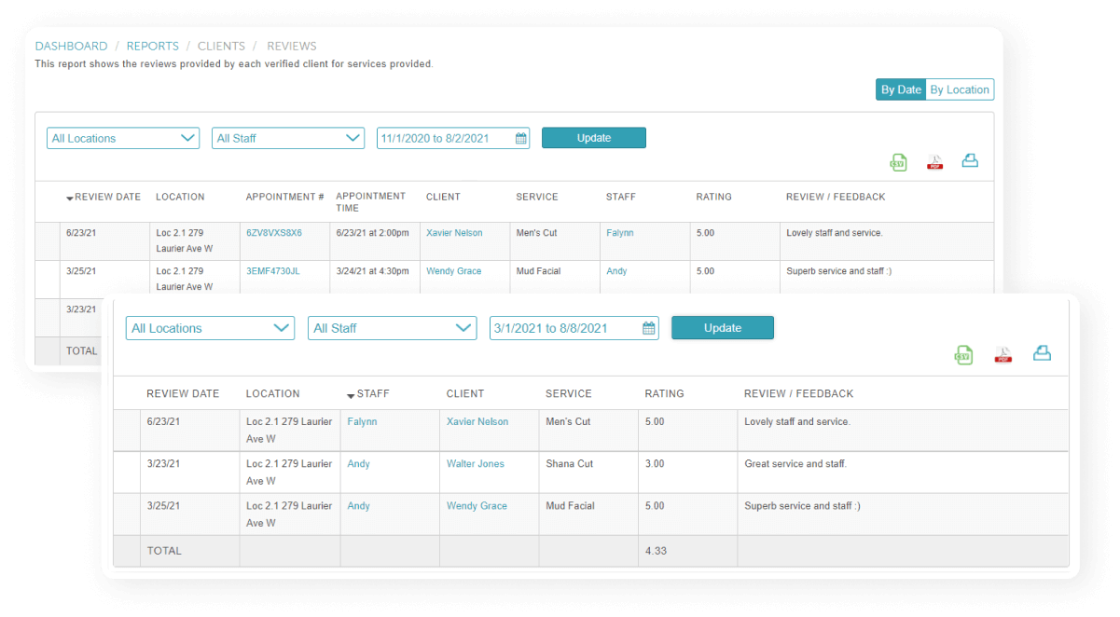Select 'Mud Facial' service in front table
1120x617 pixels.
point(571,506)
